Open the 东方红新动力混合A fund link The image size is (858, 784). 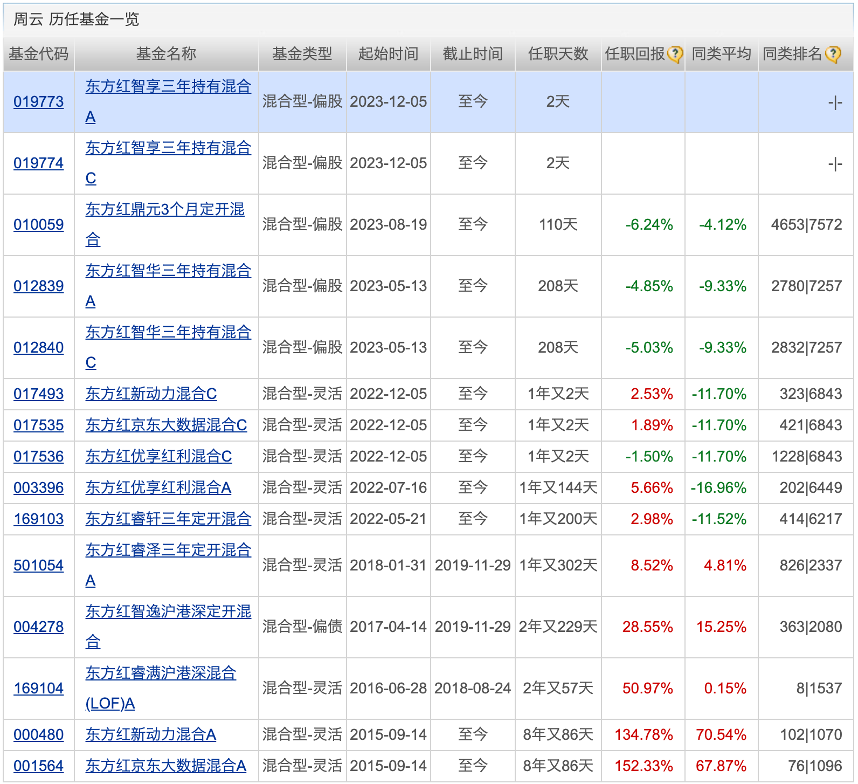(x=151, y=735)
